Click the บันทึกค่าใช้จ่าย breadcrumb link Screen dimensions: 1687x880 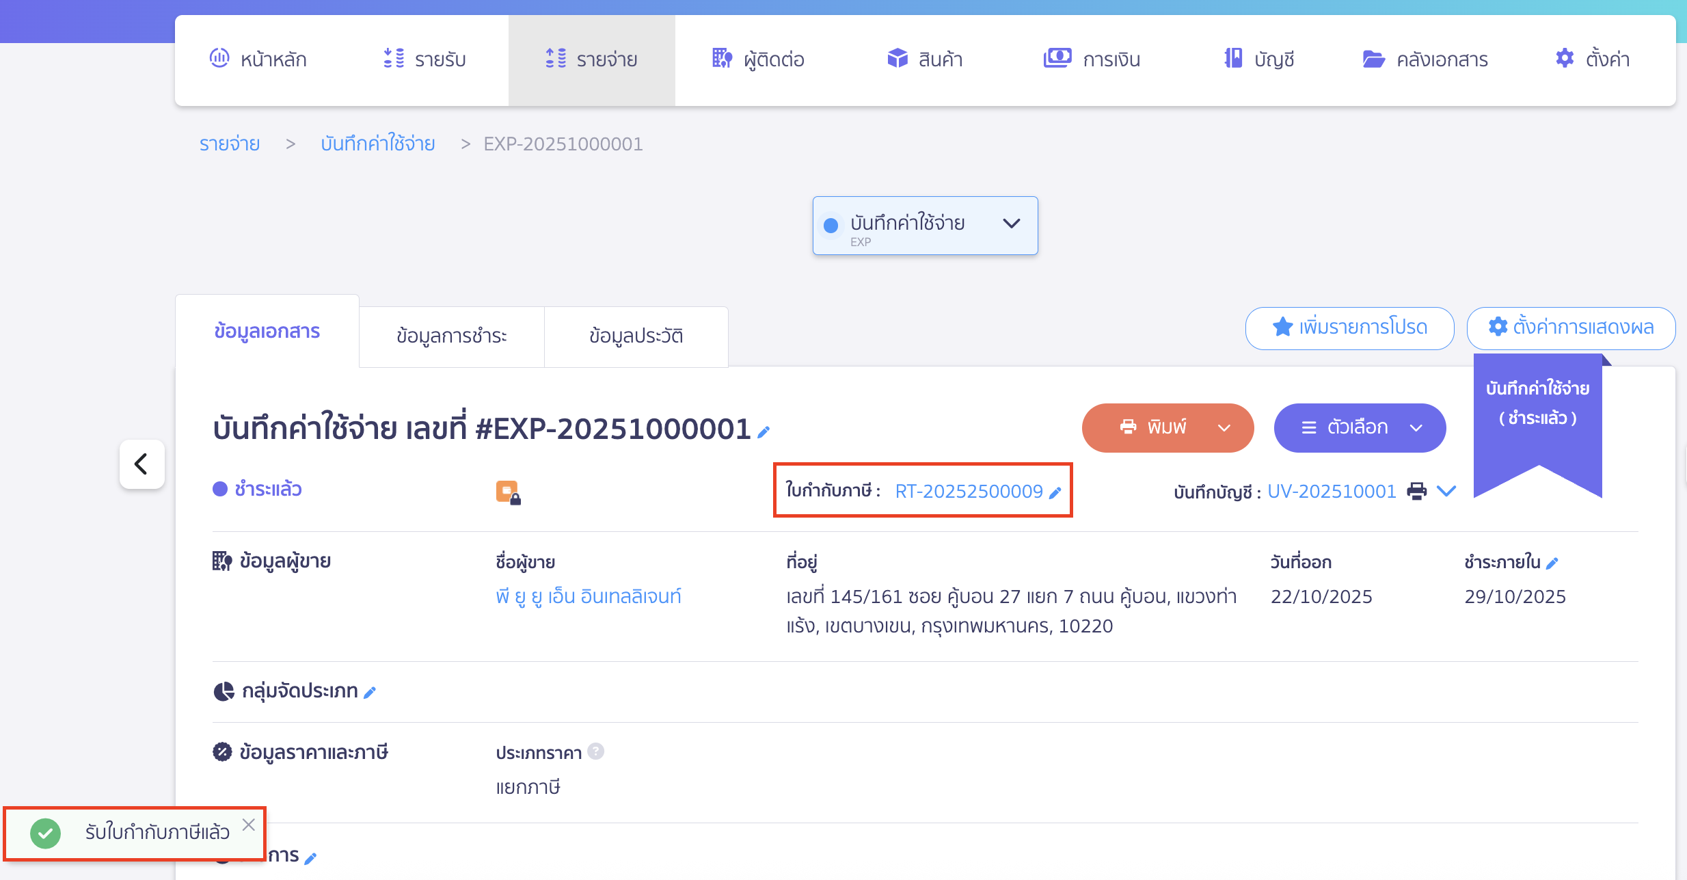pyautogui.click(x=378, y=144)
